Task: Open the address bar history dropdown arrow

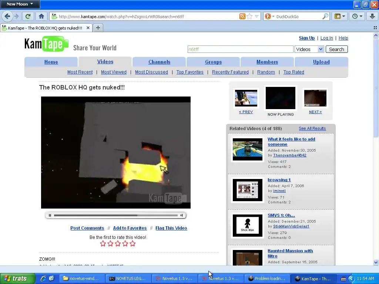Action: [x=257, y=16]
